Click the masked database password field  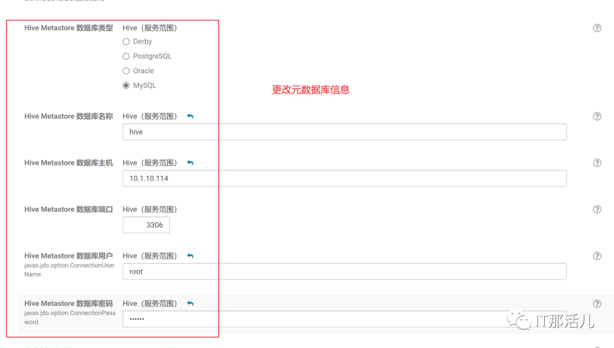pos(345,319)
